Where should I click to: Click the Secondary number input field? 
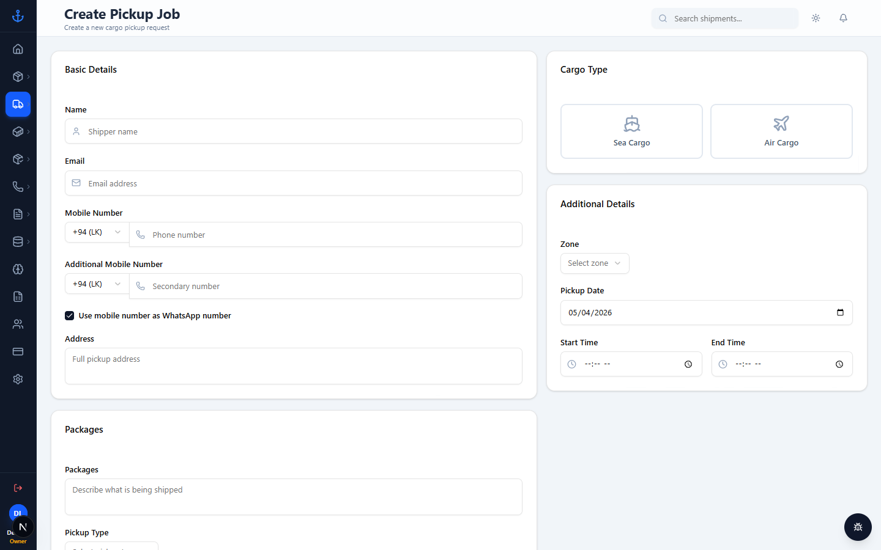[x=325, y=286]
